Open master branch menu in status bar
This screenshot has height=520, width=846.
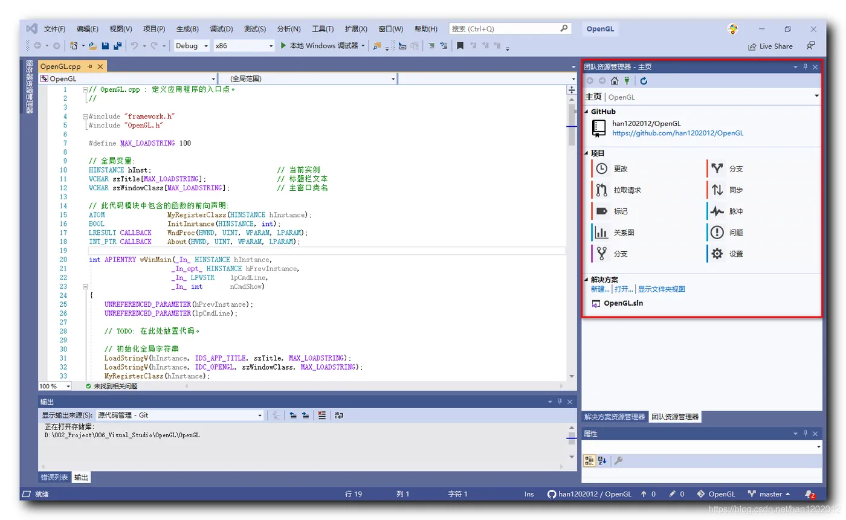point(769,494)
